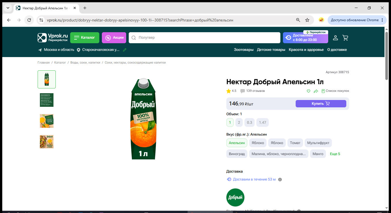This screenshot has height=213, width=391.
Task: Click the forward navigation arrow
Action: [19, 20]
